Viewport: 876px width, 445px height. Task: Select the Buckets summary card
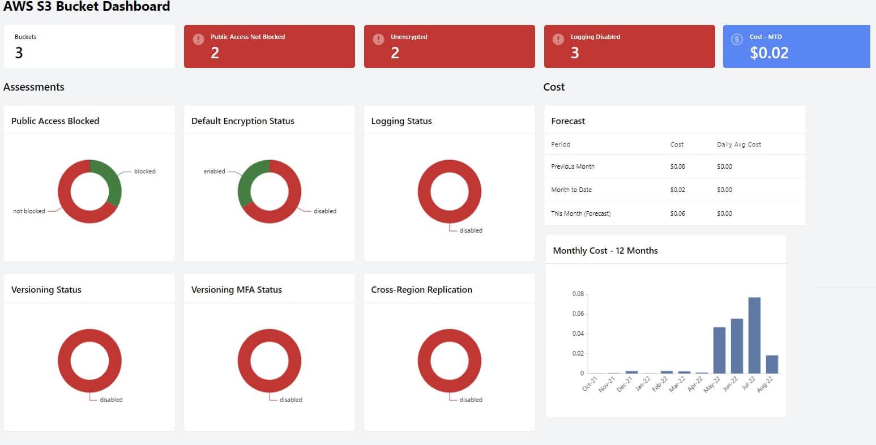coord(89,46)
